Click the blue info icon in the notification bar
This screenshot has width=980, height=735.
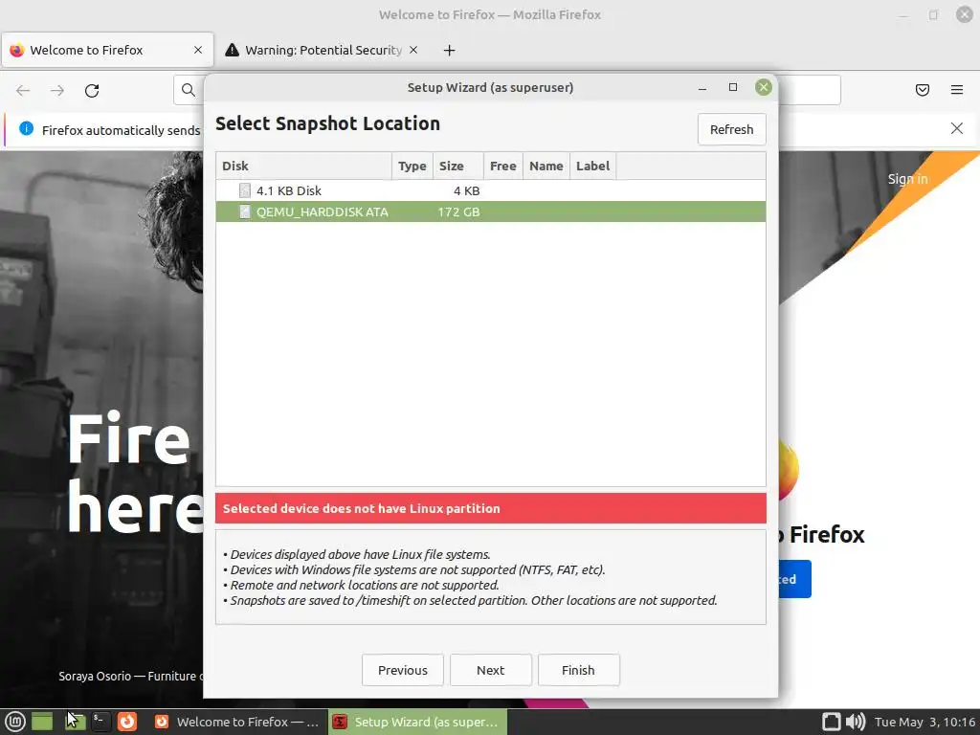tap(26, 129)
